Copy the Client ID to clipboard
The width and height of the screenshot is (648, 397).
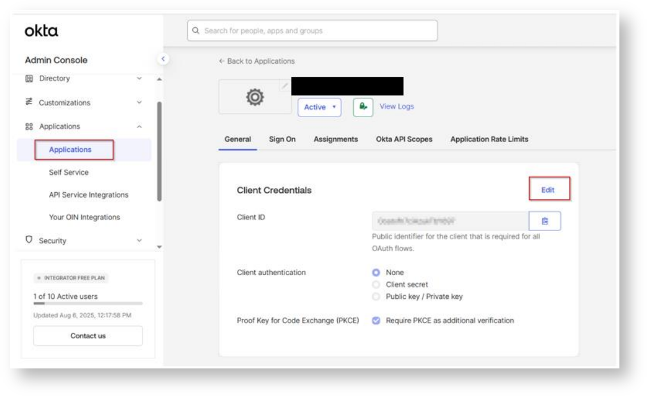(545, 221)
